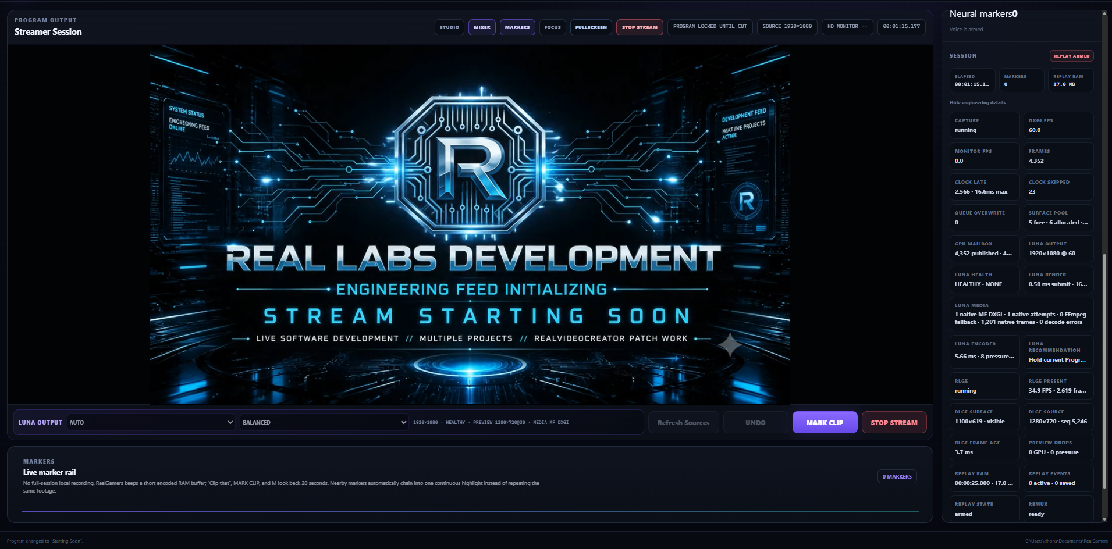
Task: Click the SOURCE 1920×1080 indicator
Action: coord(787,27)
